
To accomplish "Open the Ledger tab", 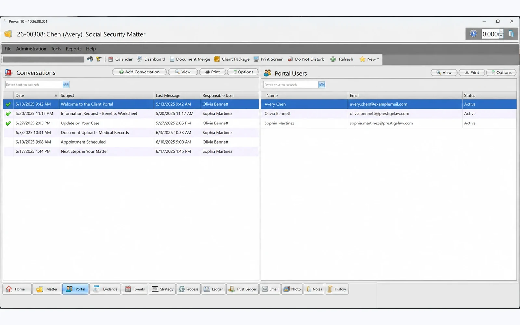I will [213, 289].
